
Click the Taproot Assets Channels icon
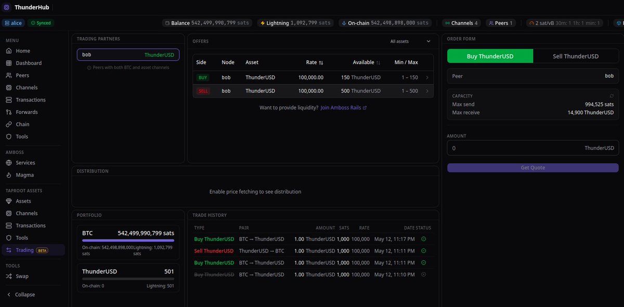[9, 213]
